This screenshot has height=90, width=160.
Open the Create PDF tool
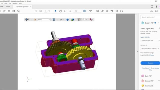[147, 81]
